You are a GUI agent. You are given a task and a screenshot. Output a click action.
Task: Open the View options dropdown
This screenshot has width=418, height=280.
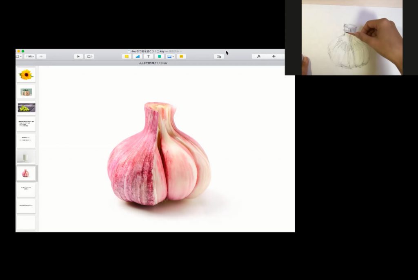pyautogui.click(x=19, y=57)
